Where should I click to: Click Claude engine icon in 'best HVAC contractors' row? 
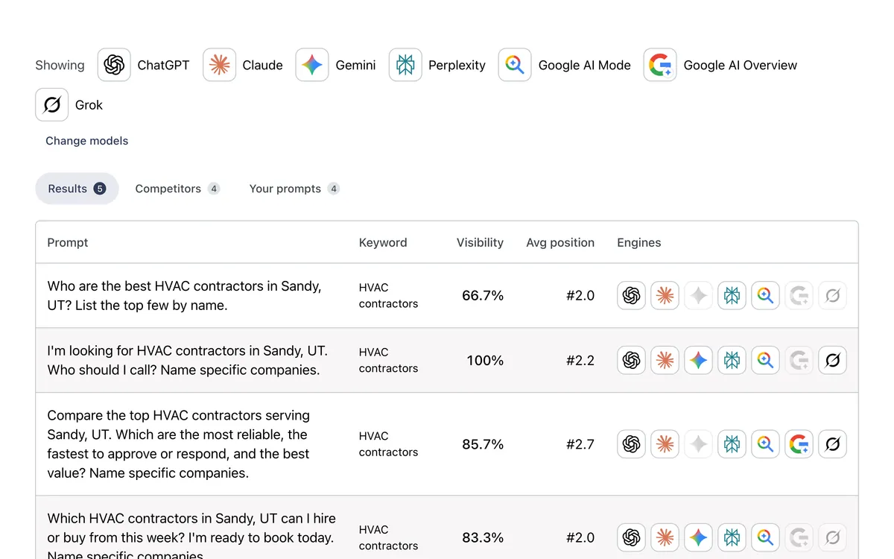point(665,296)
